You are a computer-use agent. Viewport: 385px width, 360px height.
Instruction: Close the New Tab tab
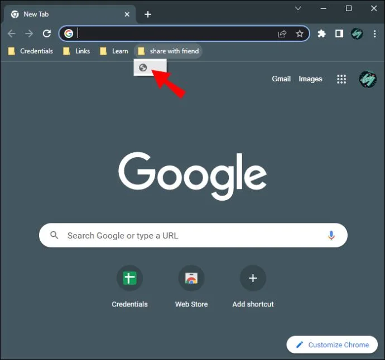pyautogui.click(x=127, y=14)
